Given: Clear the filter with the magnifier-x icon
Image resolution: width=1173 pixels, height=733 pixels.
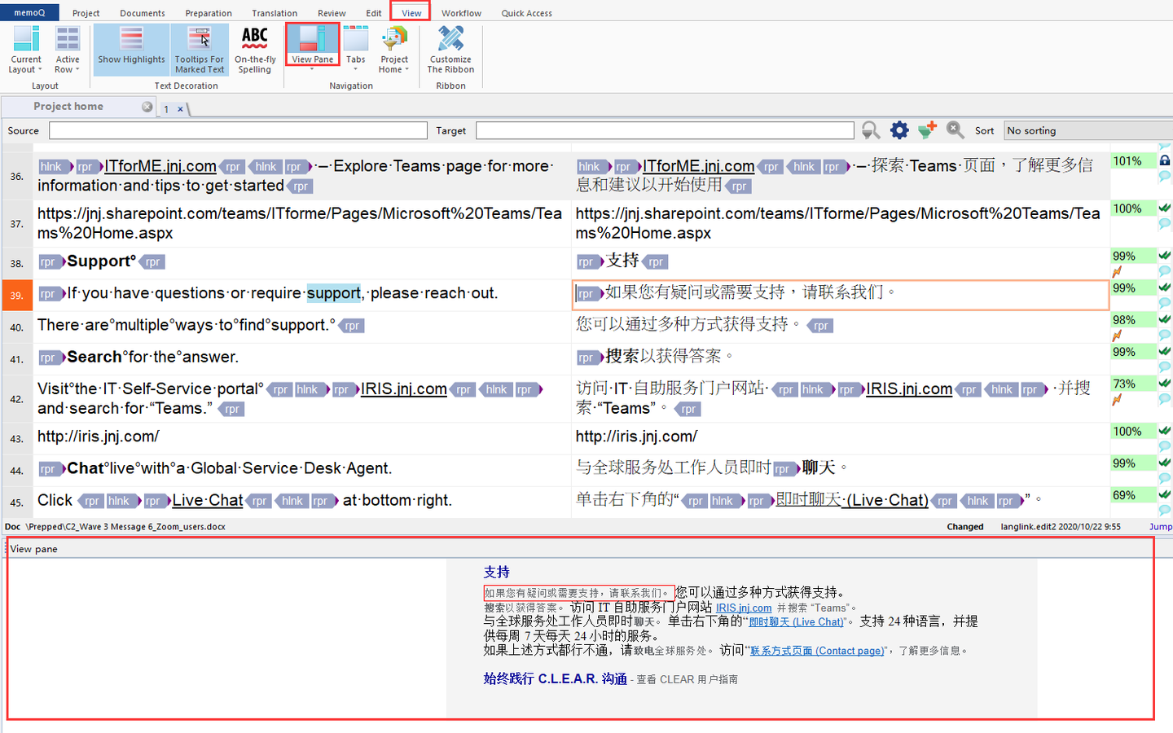Looking at the screenshot, I should (x=955, y=129).
